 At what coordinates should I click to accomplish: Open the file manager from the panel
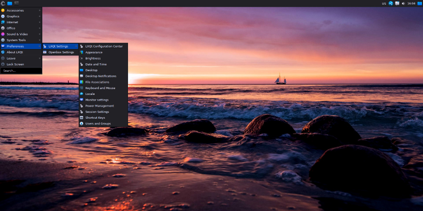tap(10, 3)
